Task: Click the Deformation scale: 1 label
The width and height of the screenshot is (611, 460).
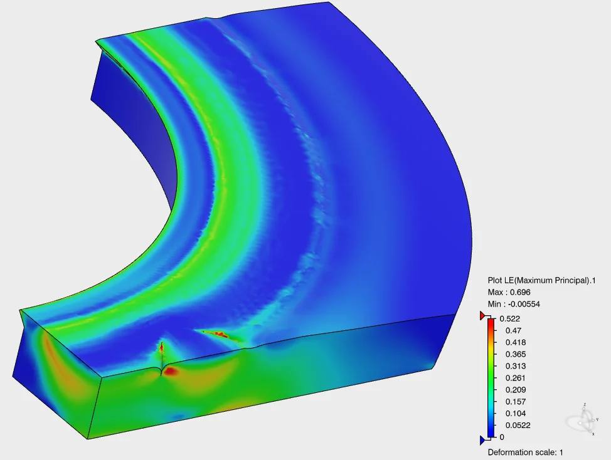Action: tap(524, 451)
